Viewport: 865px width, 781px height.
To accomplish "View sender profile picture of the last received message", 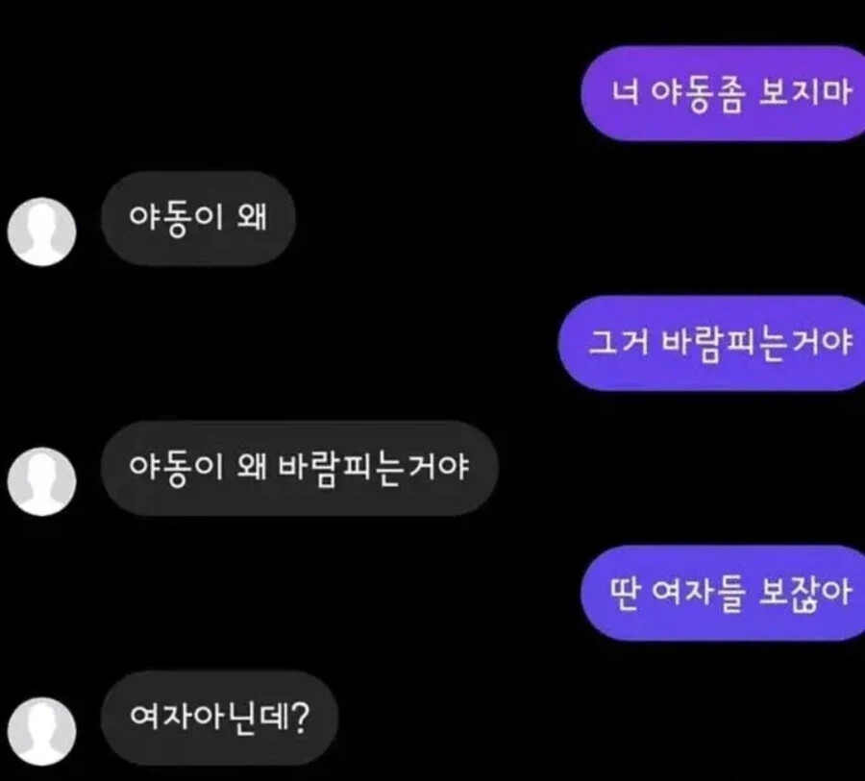I will 42,731.
